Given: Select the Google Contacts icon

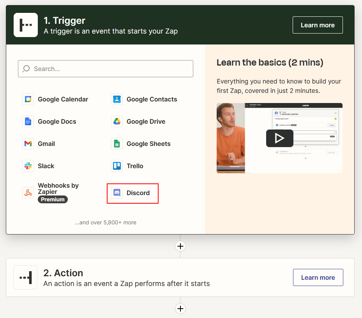Looking at the screenshot, I should pos(117,99).
